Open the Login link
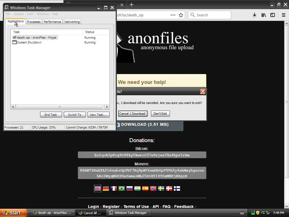Screen dimensions: 289x217 pos(93,207)
